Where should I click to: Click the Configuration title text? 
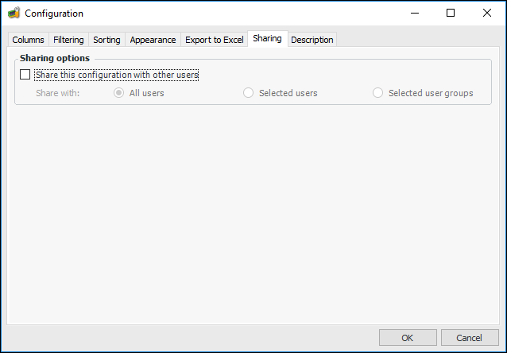coord(54,14)
